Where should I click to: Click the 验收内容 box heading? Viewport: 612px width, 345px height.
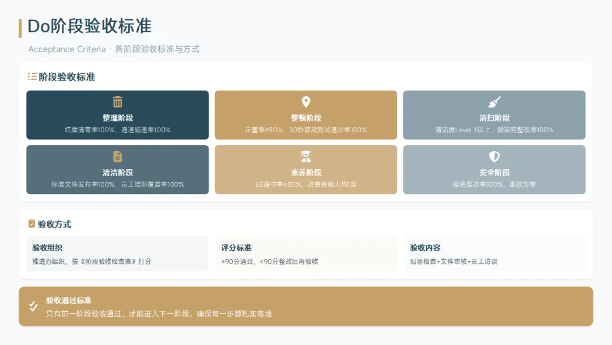pyautogui.click(x=425, y=248)
